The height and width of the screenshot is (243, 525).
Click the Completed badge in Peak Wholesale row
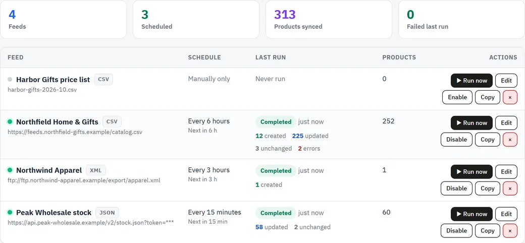tap(276, 213)
